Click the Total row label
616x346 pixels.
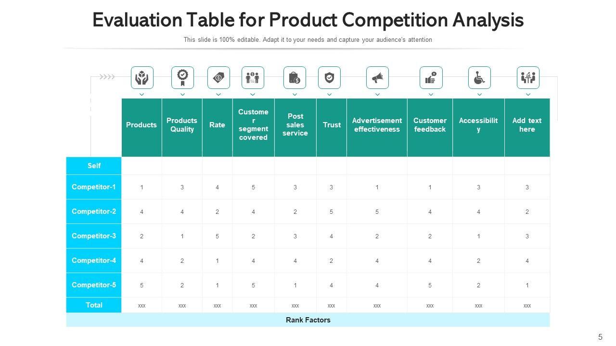coord(94,305)
